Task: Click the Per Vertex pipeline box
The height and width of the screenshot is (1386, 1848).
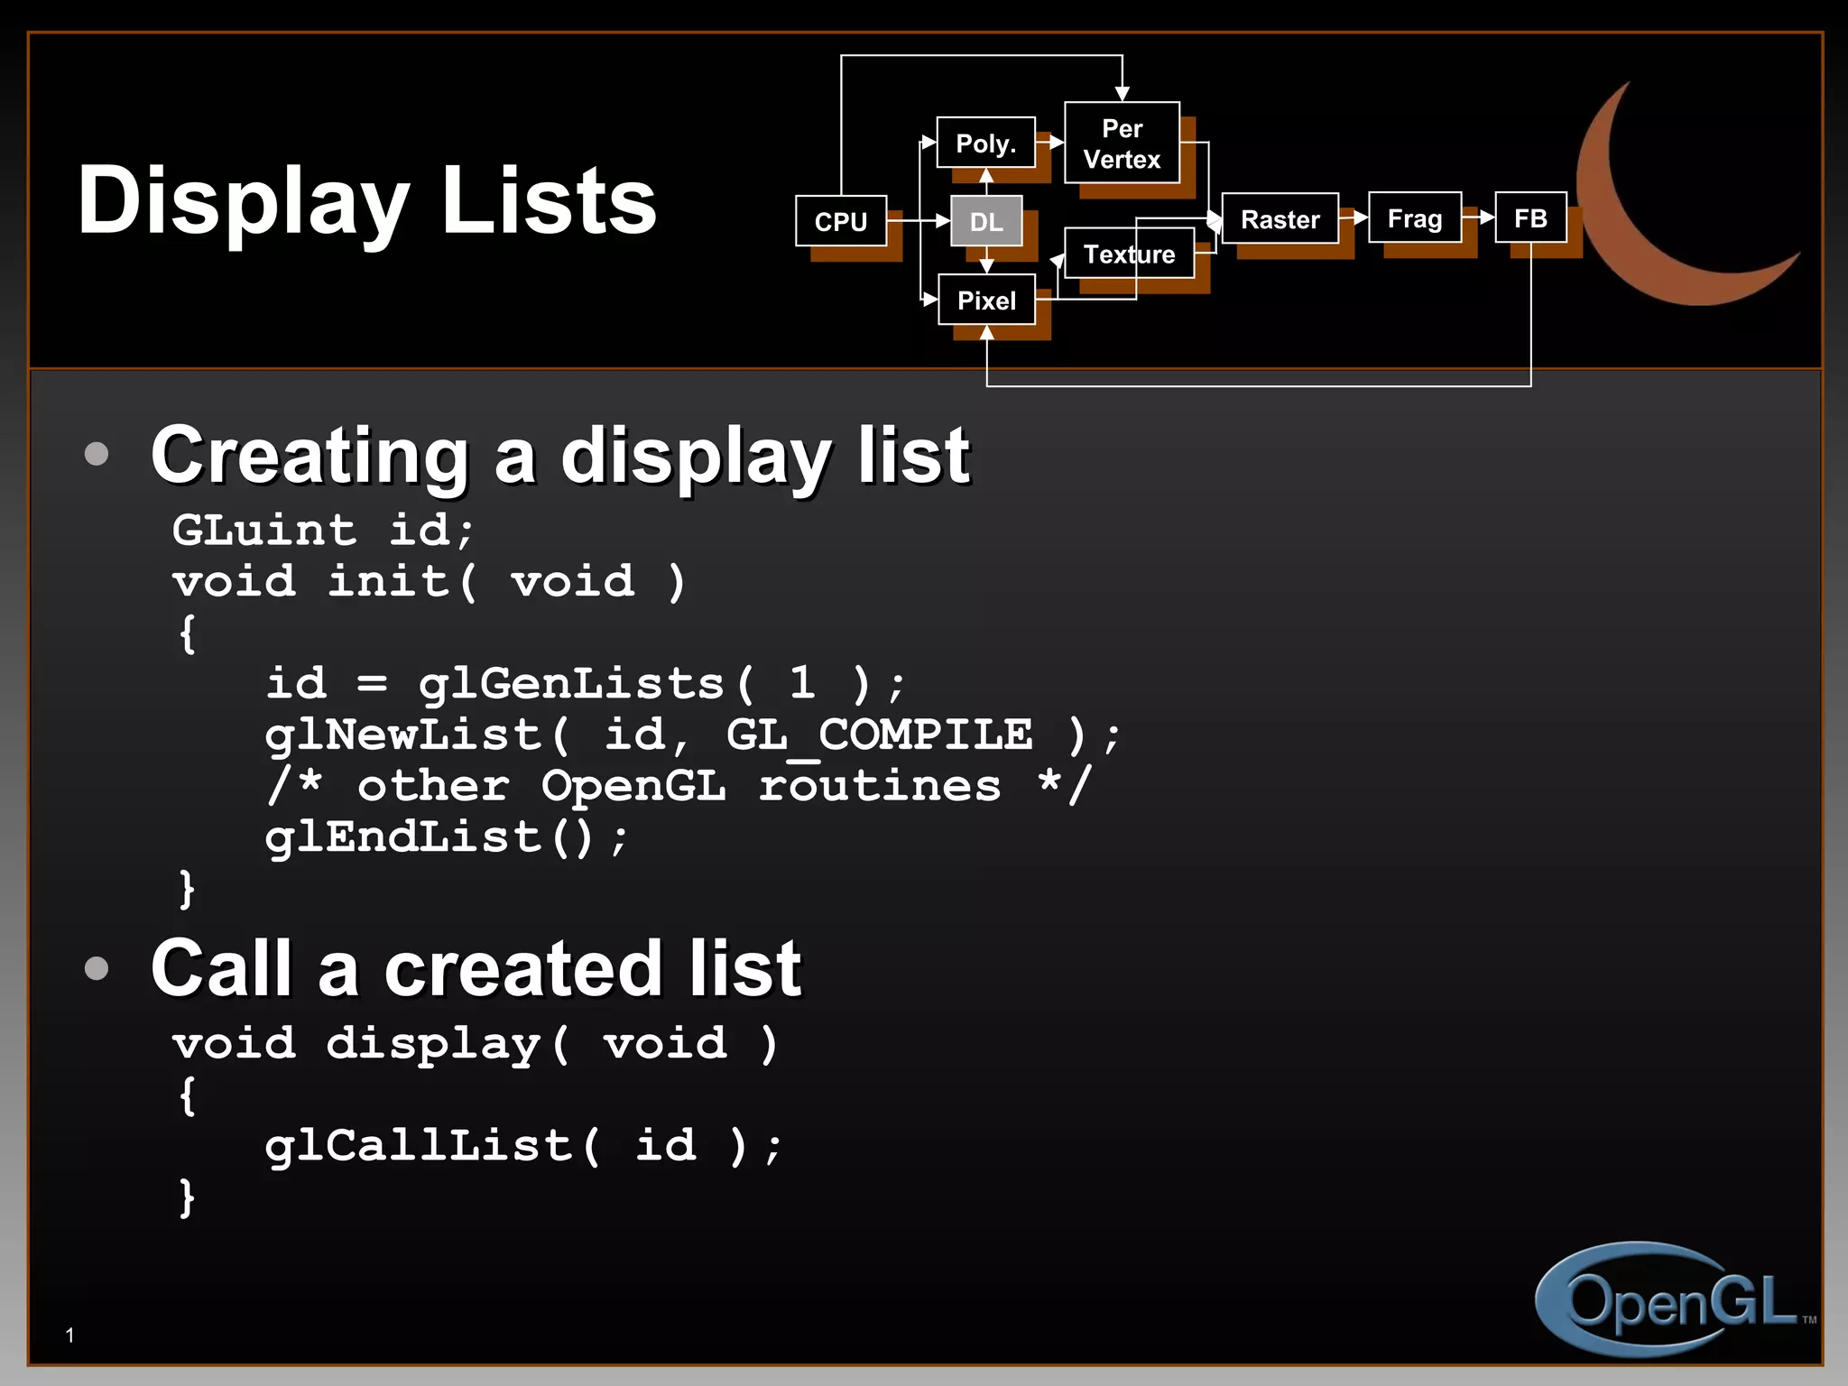Action: 1123,143
